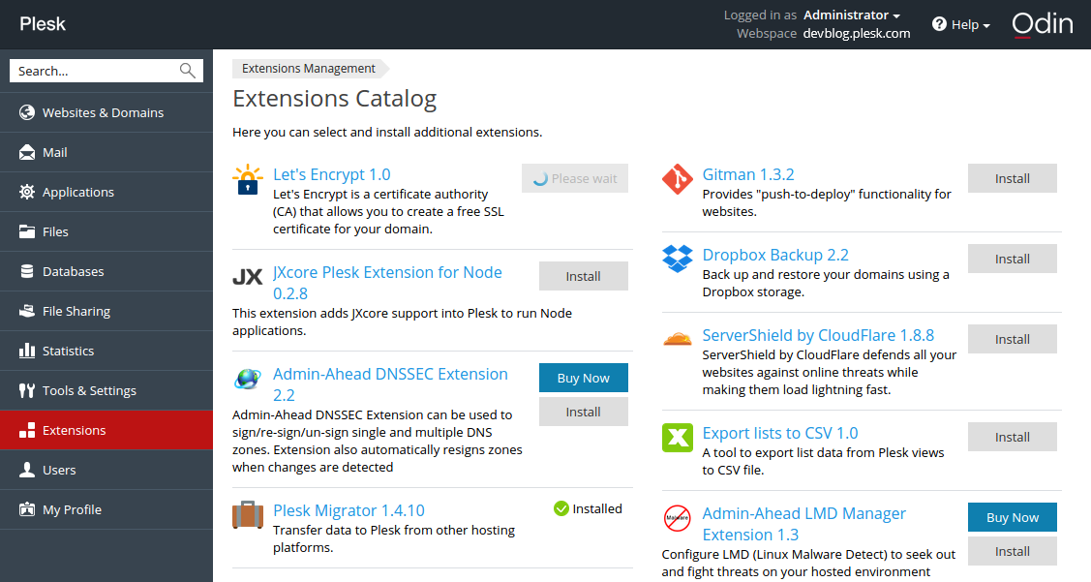Click the Extensions blocks icon
This screenshot has height=582, width=1091.
click(x=27, y=430)
